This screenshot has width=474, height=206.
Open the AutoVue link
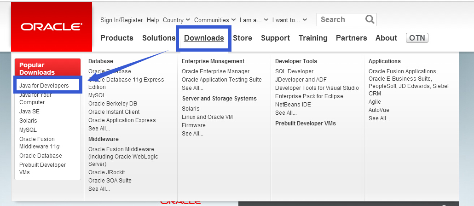click(379, 110)
